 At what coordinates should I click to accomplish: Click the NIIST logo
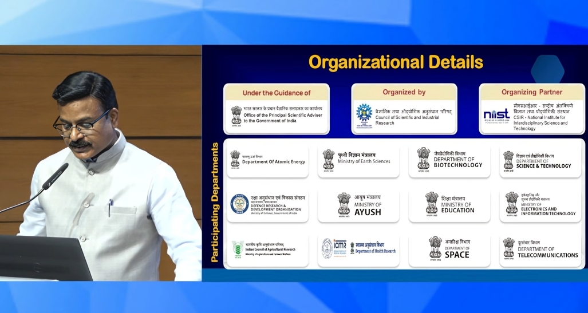(x=496, y=116)
